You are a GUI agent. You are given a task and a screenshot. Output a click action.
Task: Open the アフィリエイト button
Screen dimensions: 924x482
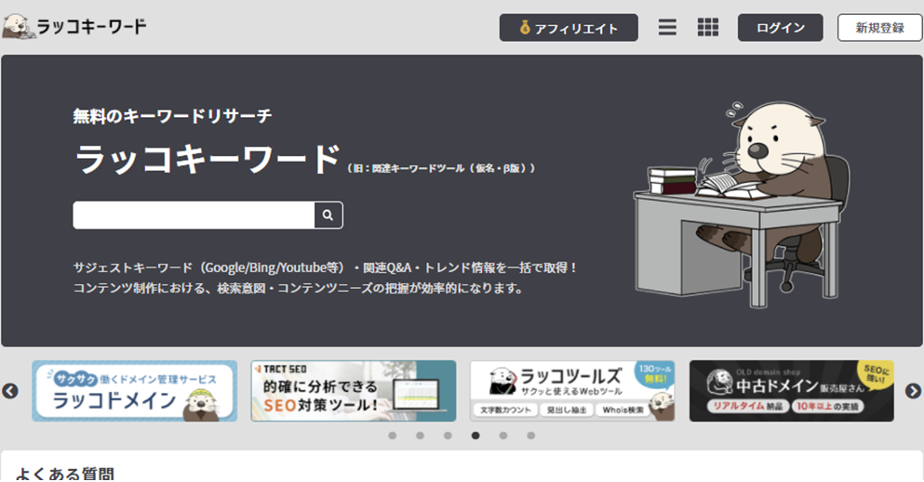pyautogui.click(x=569, y=28)
